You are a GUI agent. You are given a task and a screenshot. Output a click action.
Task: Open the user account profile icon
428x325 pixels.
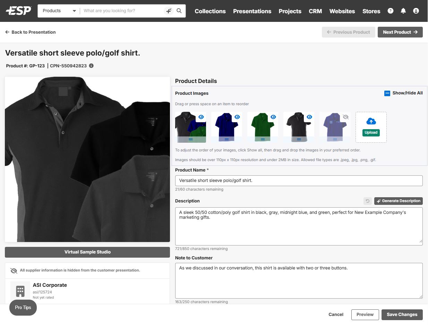[416, 11]
